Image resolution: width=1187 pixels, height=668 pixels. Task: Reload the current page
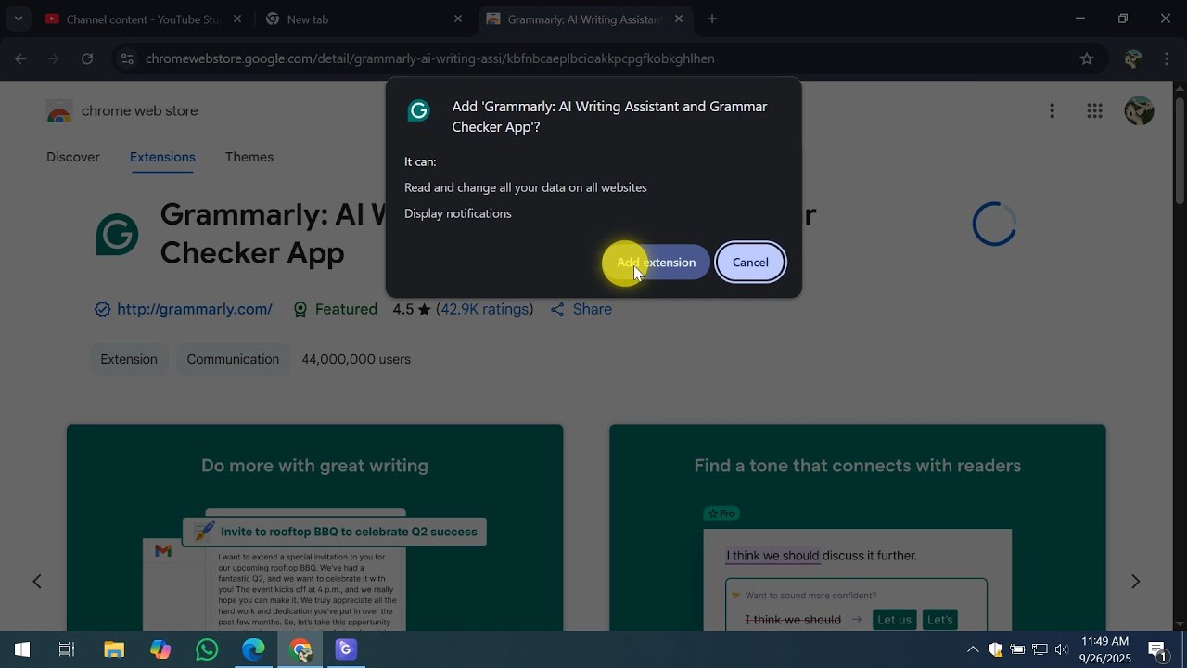point(87,58)
